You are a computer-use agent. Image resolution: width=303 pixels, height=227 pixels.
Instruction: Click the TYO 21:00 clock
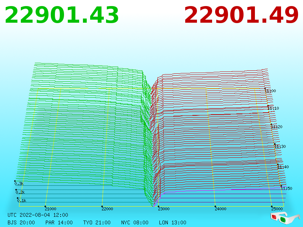tap(97, 222)
